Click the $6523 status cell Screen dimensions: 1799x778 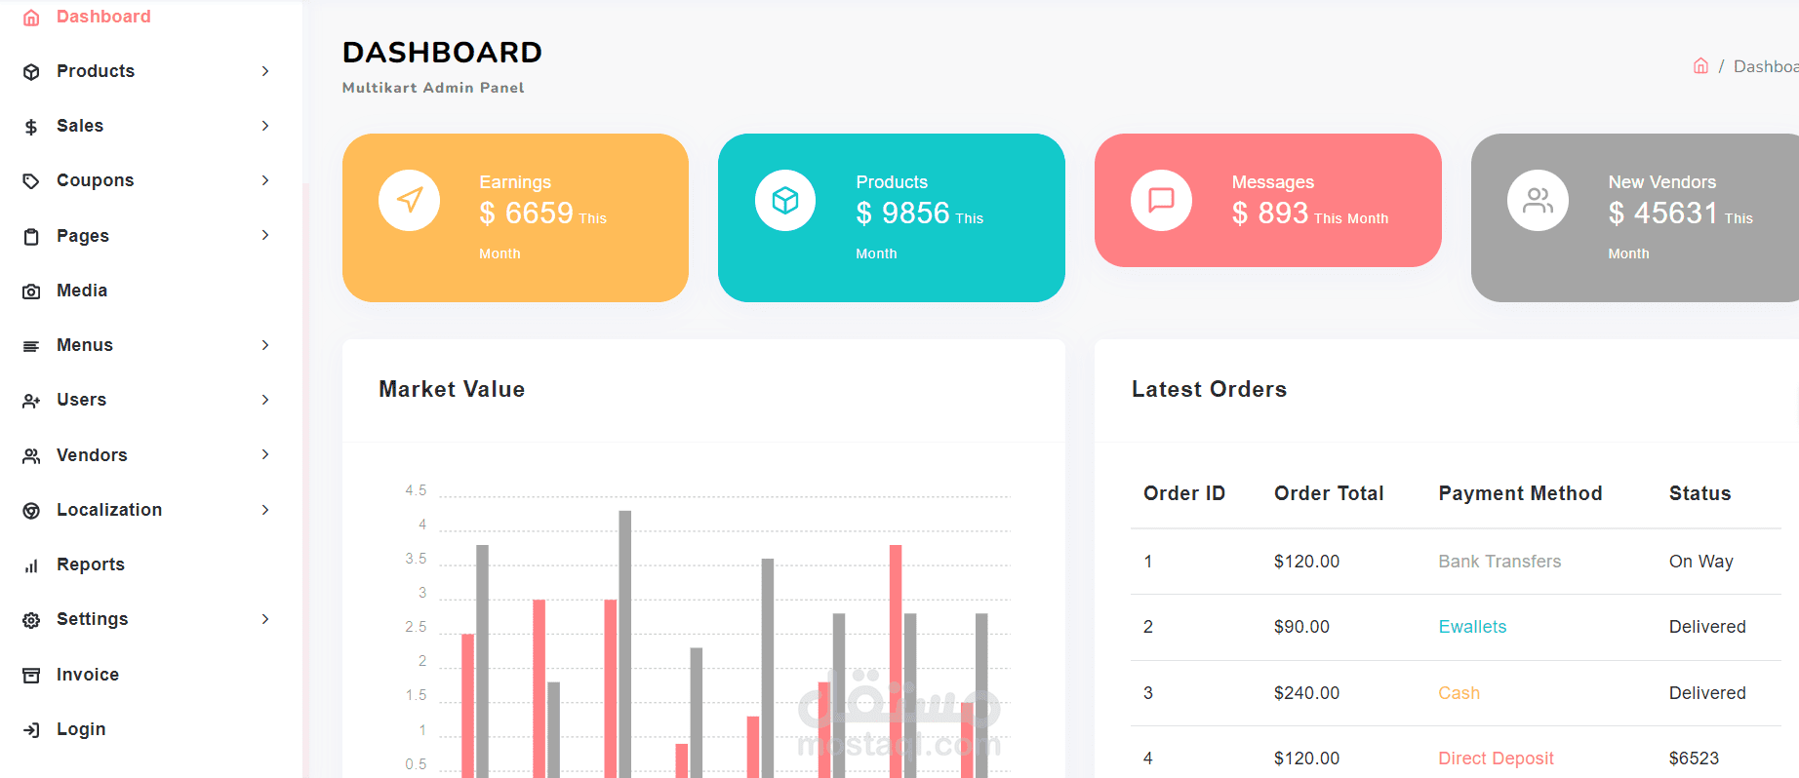click(1694, 759)
